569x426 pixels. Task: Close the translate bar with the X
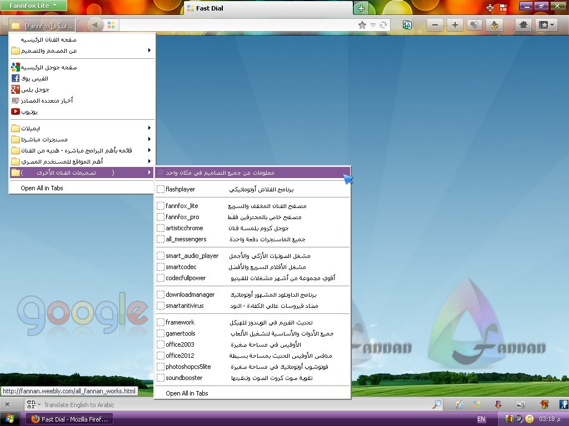tap(7, 404)
